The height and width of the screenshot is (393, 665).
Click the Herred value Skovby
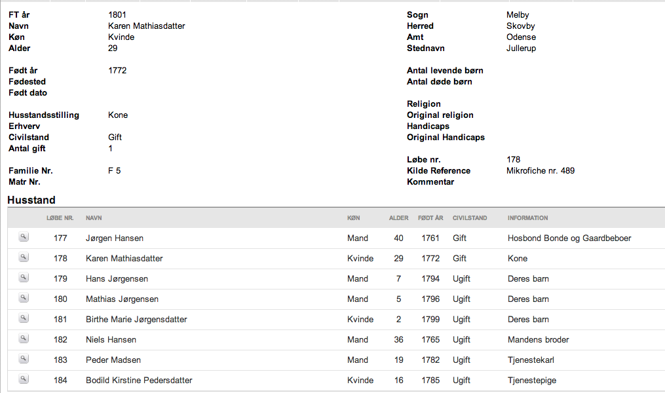coord(520,26)
